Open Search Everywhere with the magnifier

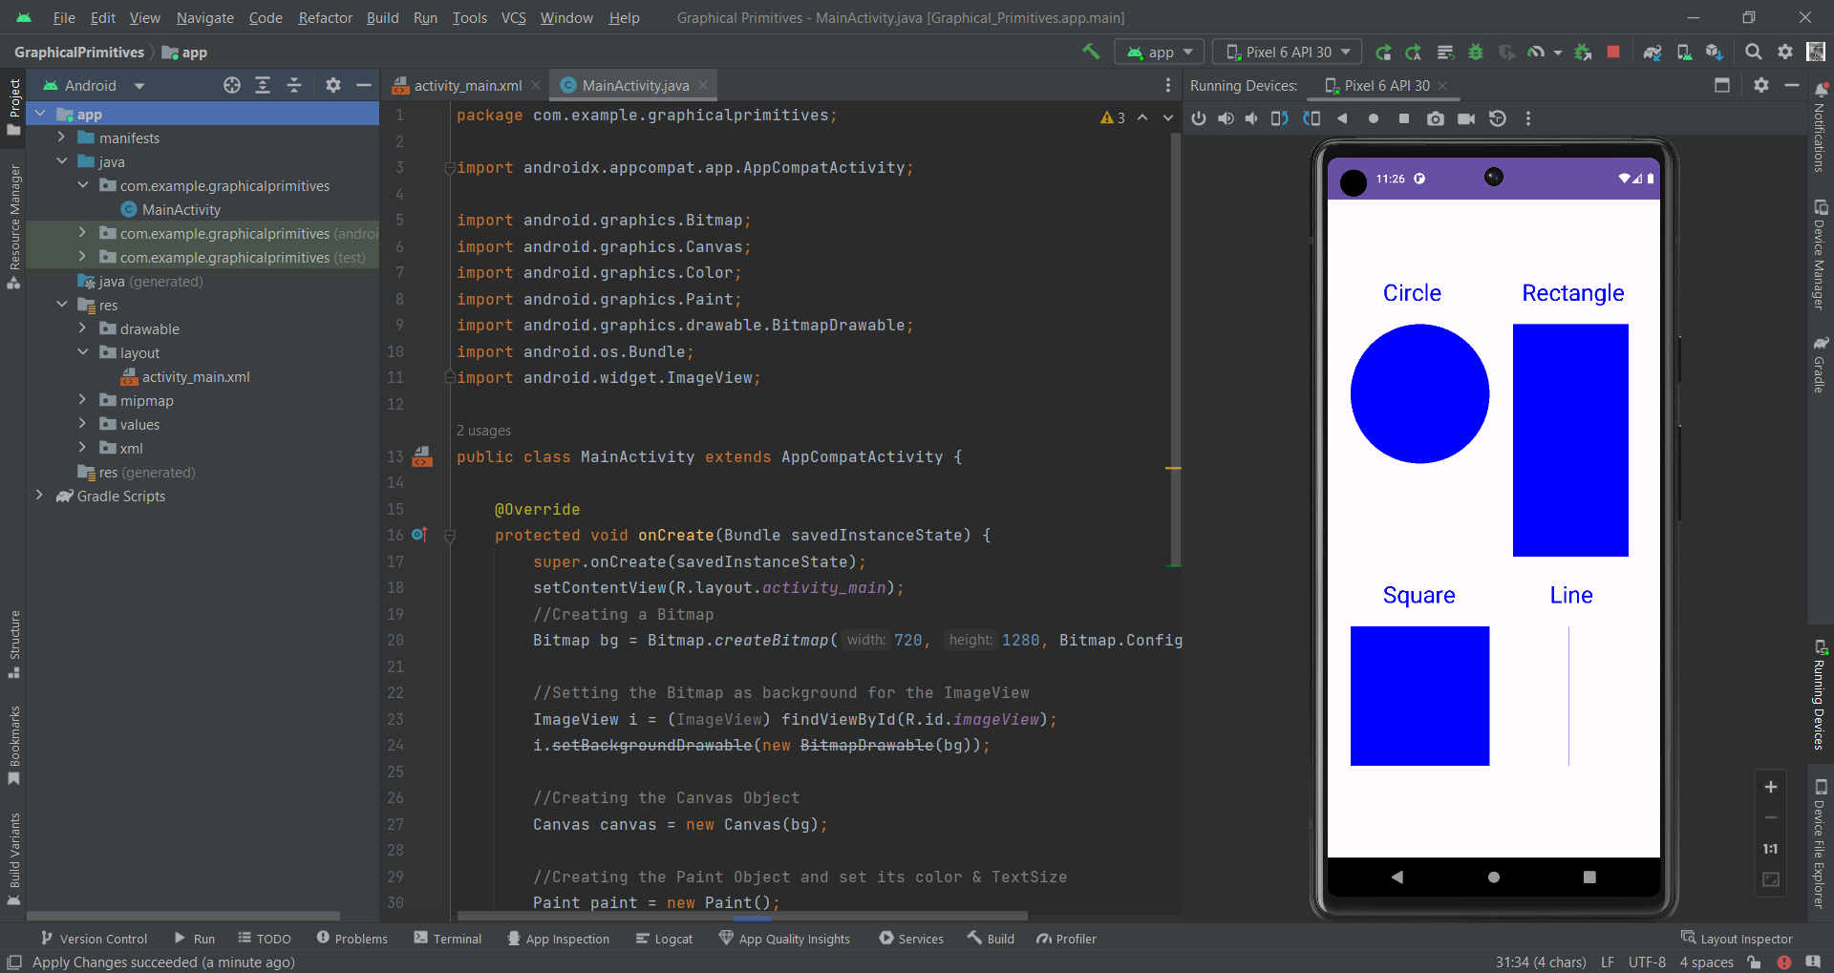point(1754,52)
